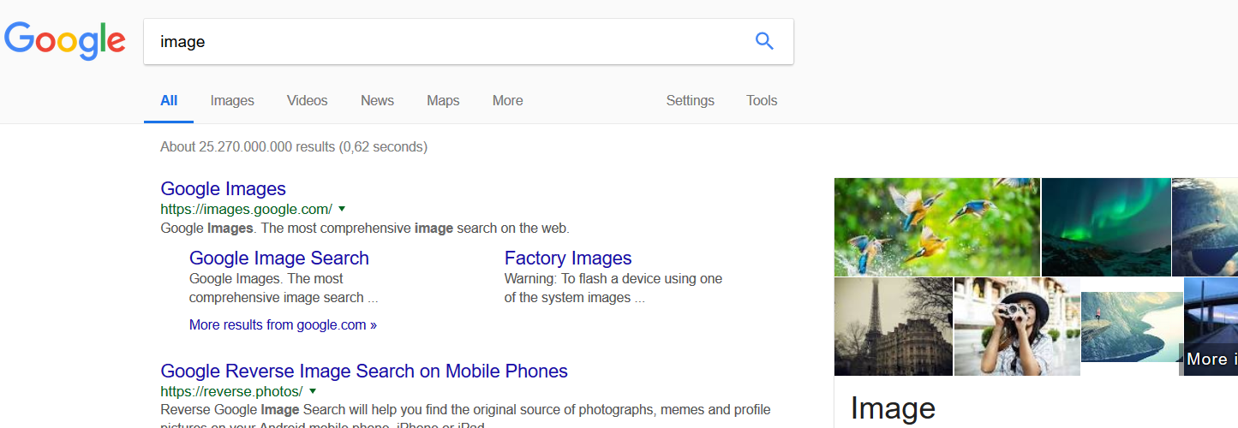Open the Factory Images sublink

(568, 259)
